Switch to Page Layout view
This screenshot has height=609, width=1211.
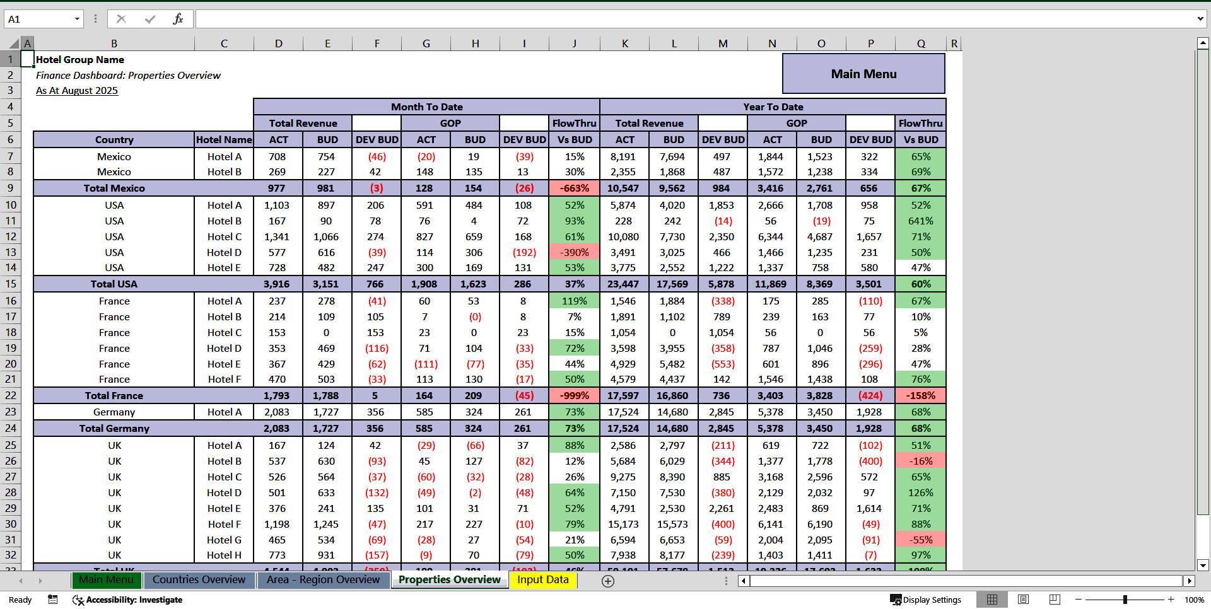point(1024,600)
